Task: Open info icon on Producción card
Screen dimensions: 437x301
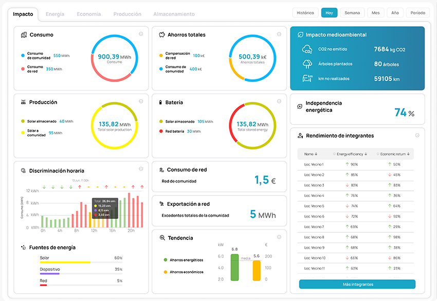Action: click(x=141, y=102)
